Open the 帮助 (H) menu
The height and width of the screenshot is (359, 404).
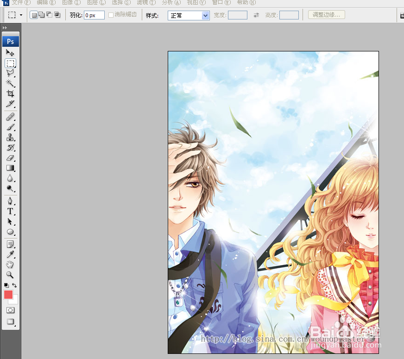pyautogui.click(x=246, y=3)
